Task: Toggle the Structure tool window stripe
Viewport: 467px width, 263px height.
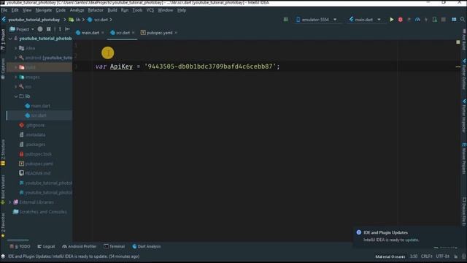Action: pos(3,153)
